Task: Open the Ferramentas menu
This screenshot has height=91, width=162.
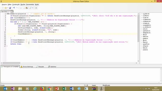Action: (x=30, y=5)
